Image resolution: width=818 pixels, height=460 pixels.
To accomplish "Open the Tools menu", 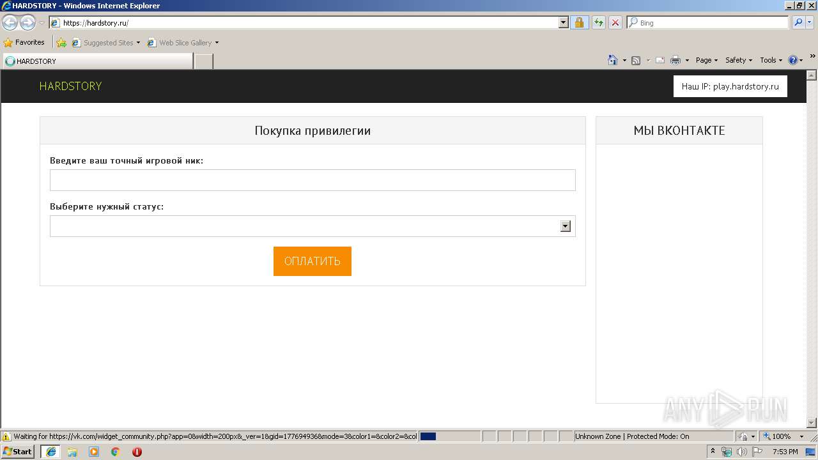I will click(x=771, y=60).
